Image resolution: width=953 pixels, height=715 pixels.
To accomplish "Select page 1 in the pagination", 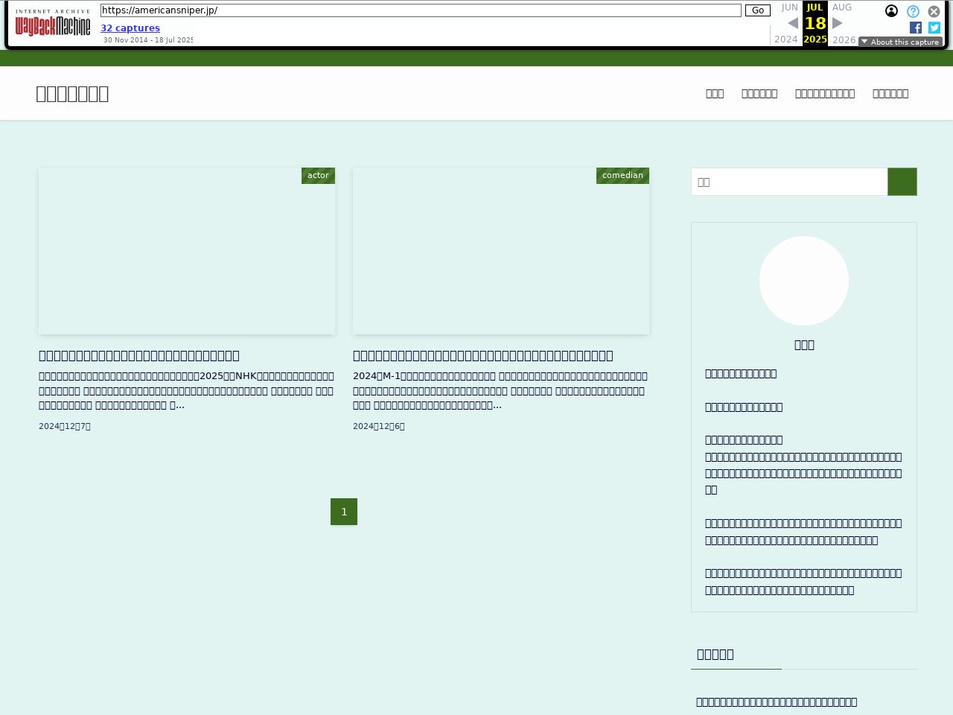I will click(344, 512).
